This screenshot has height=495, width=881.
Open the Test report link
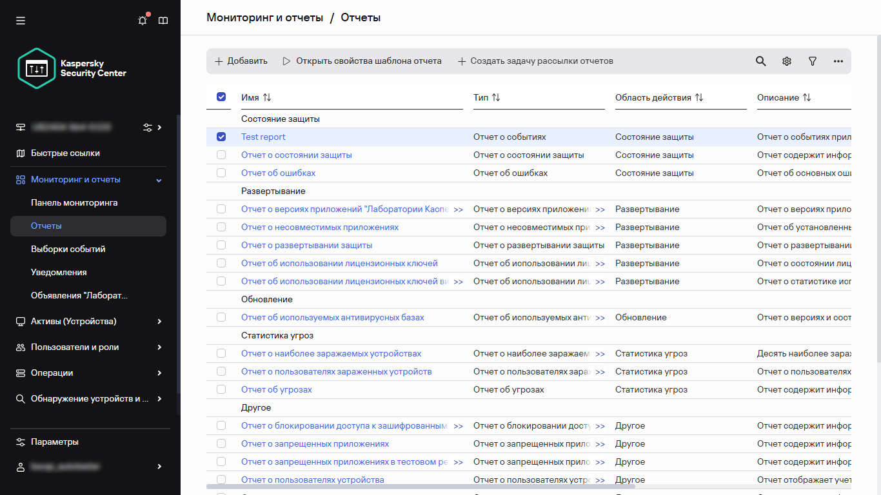click(x=263, y=137)
